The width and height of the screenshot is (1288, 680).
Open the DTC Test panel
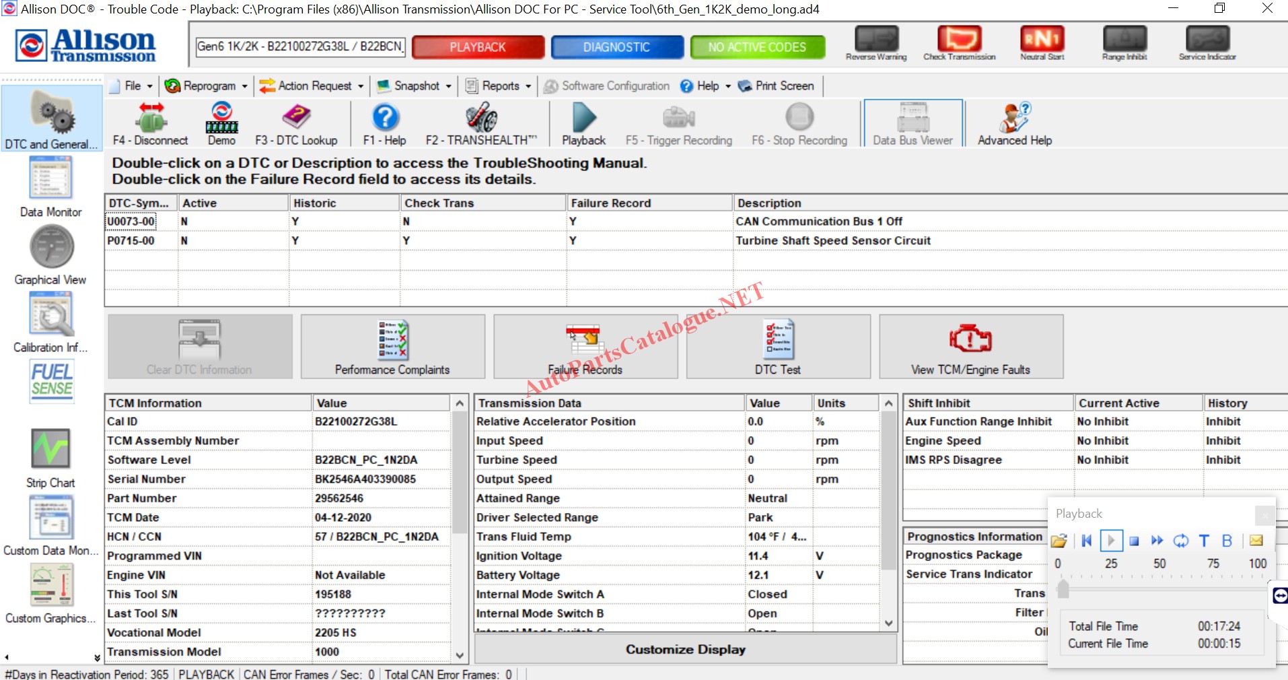tap(778, 347)
